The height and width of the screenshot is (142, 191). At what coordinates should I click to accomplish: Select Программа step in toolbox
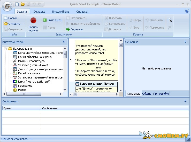[23, 86]
